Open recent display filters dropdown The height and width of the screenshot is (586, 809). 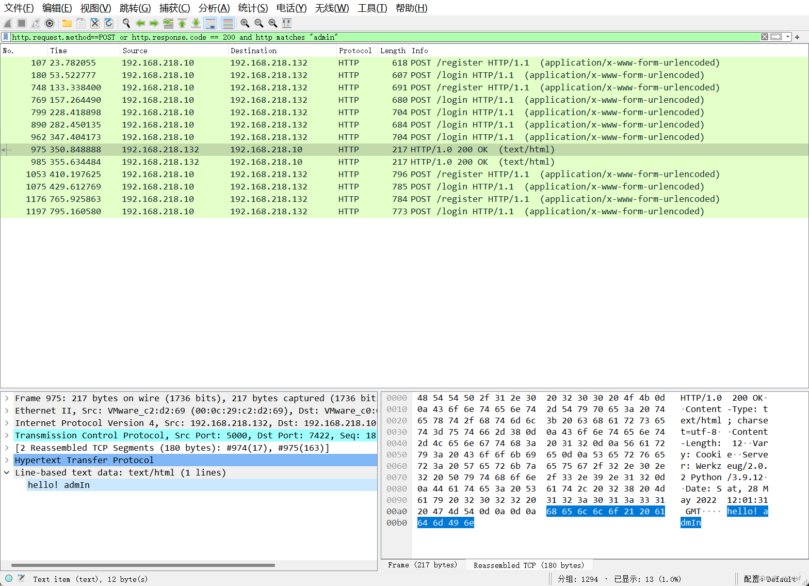click(787, 37)
